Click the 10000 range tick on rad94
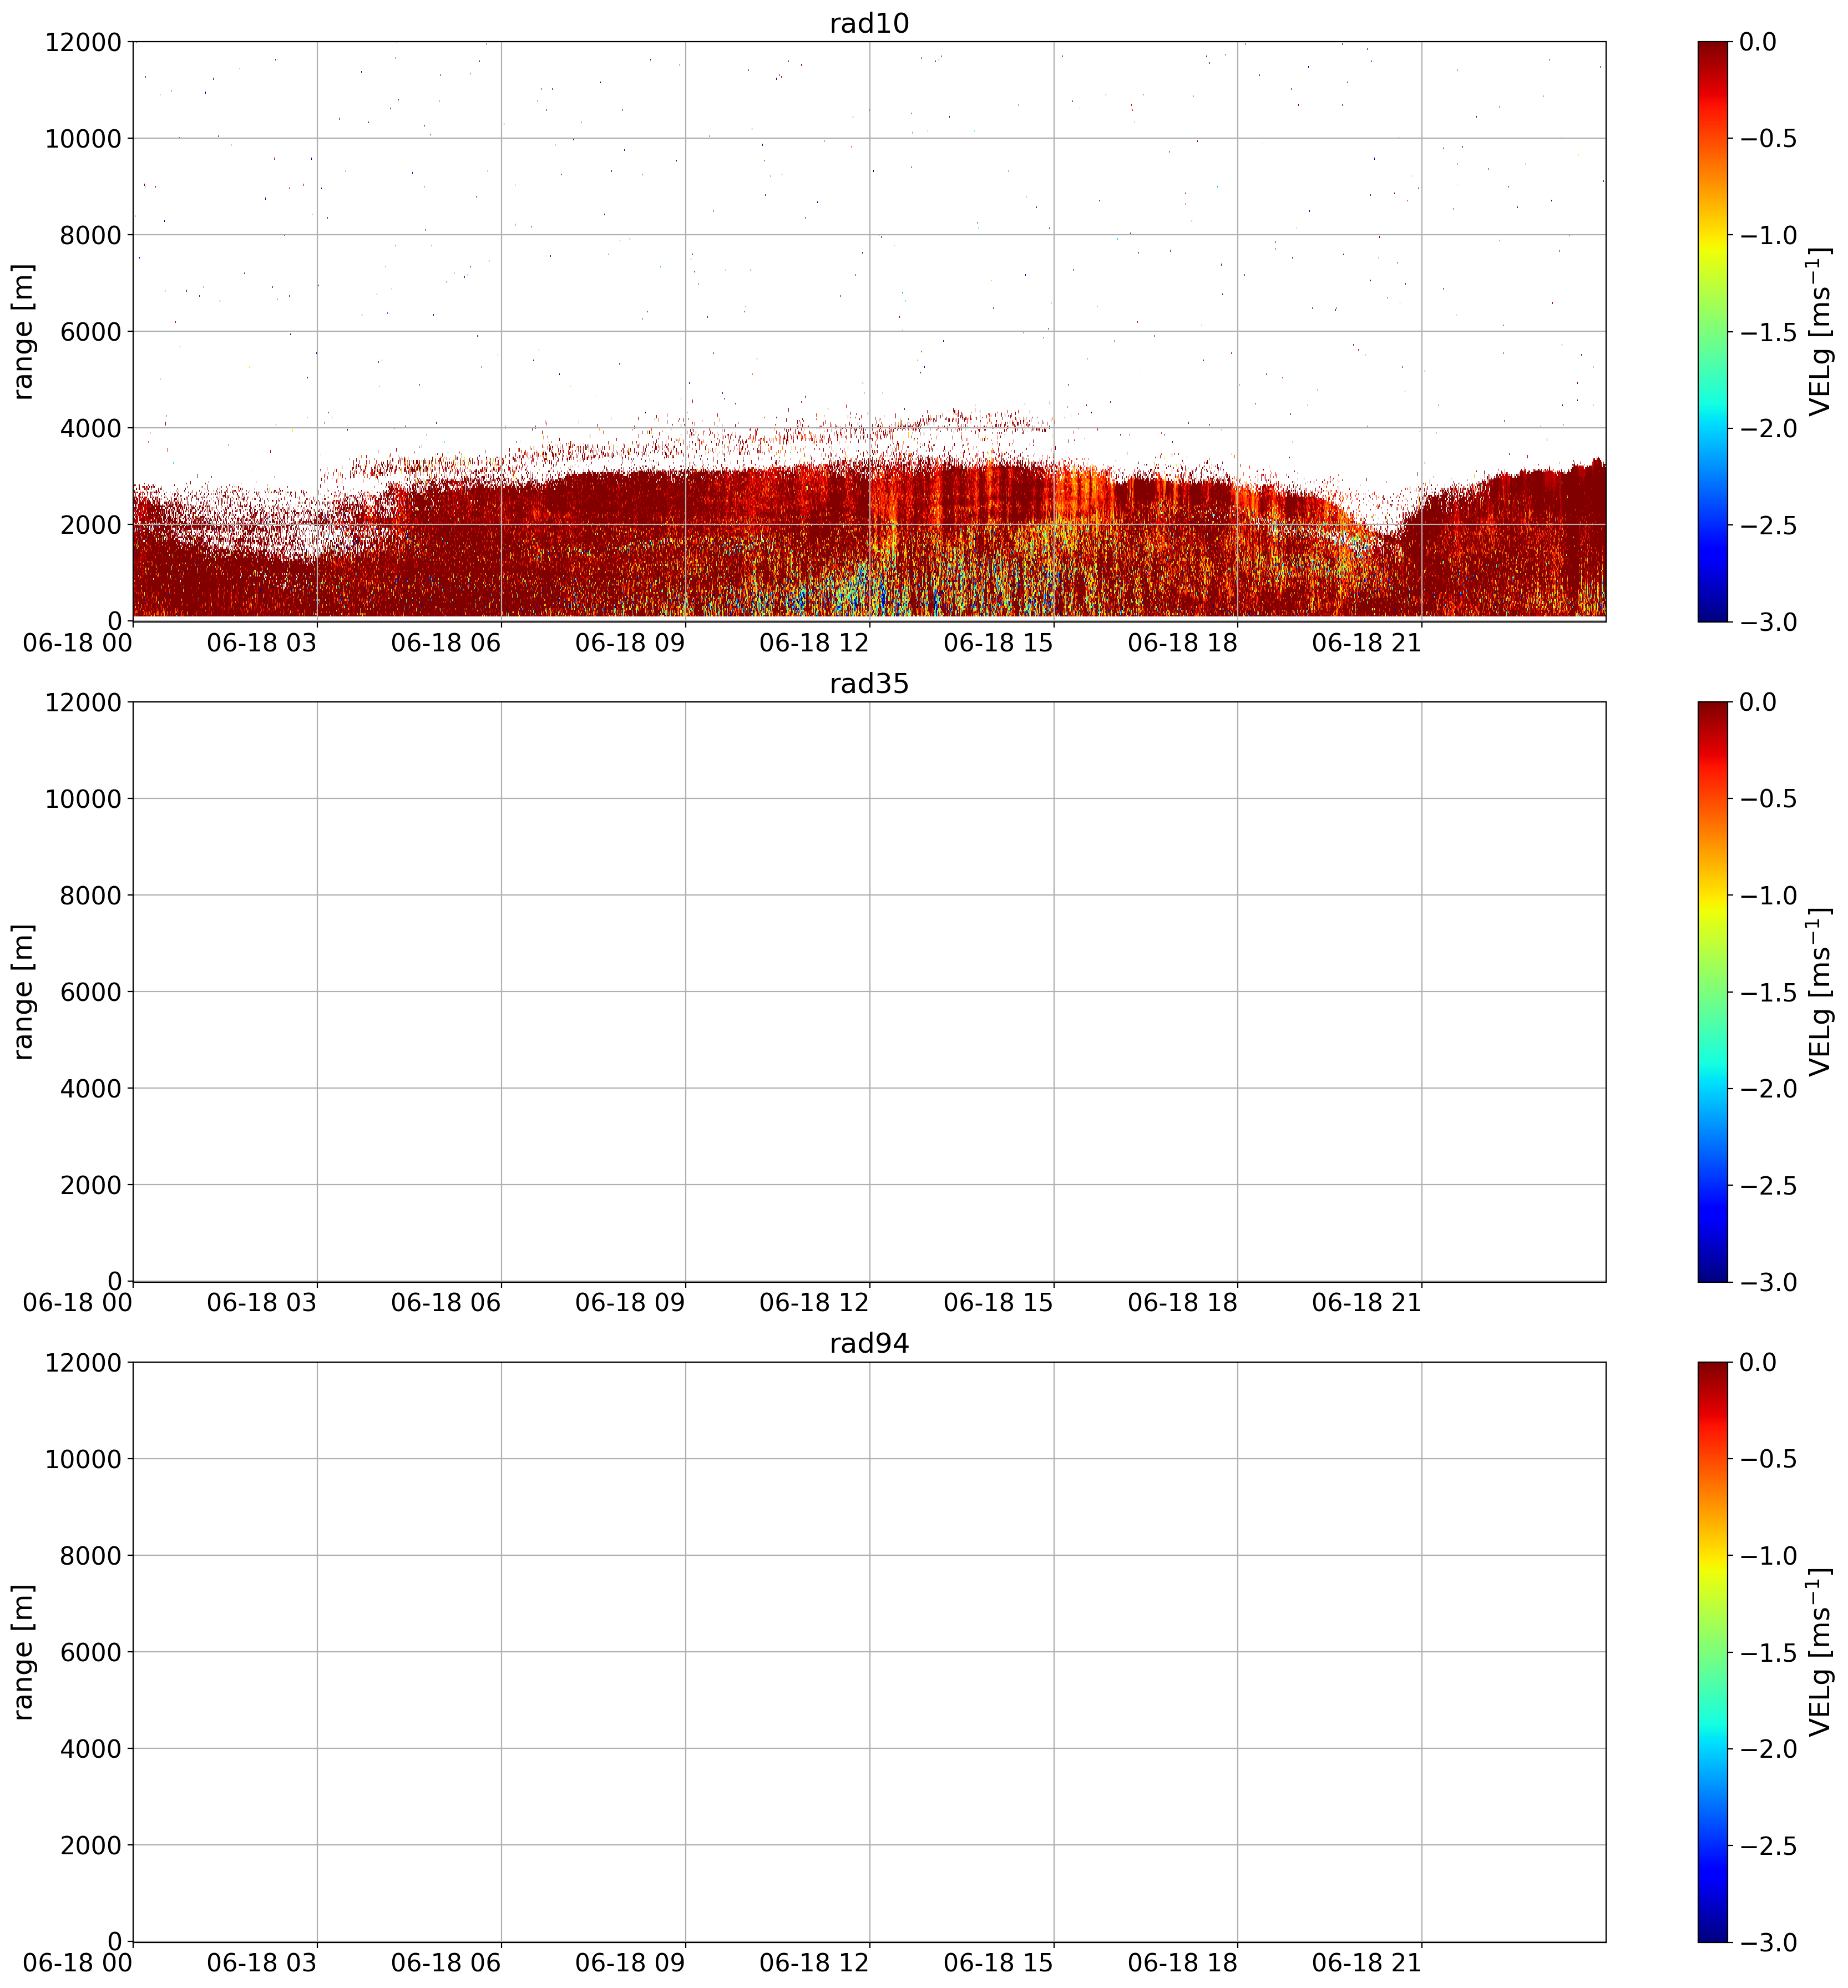This screenshot has height=1988, width=1848. tap(83, 1458)
